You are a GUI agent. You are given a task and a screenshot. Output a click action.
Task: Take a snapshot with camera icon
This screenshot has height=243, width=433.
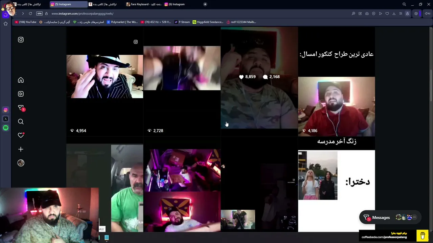coord(367,13)
